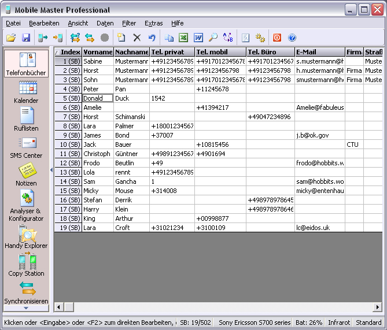The height and width of the screenshot is (330, 387).
Task: Open the Extras menu
Action: point(153,23)
